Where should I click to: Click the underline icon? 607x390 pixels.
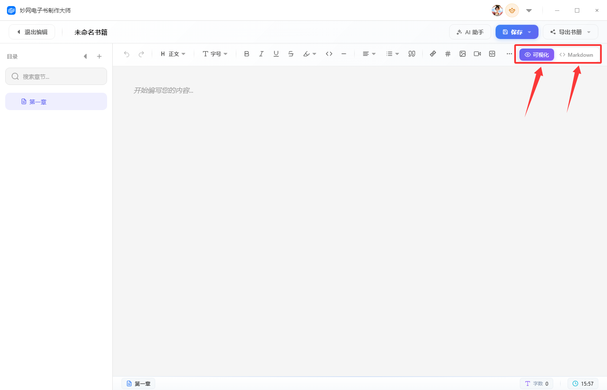pyautogui.click(x=276, y=54)
